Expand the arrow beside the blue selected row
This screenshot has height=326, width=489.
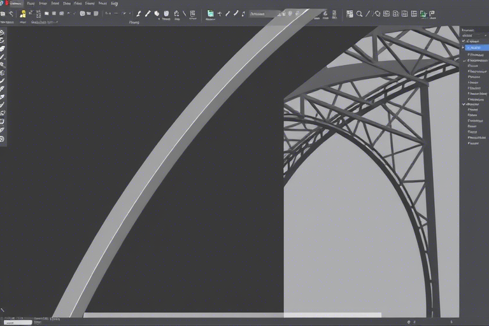463,47
